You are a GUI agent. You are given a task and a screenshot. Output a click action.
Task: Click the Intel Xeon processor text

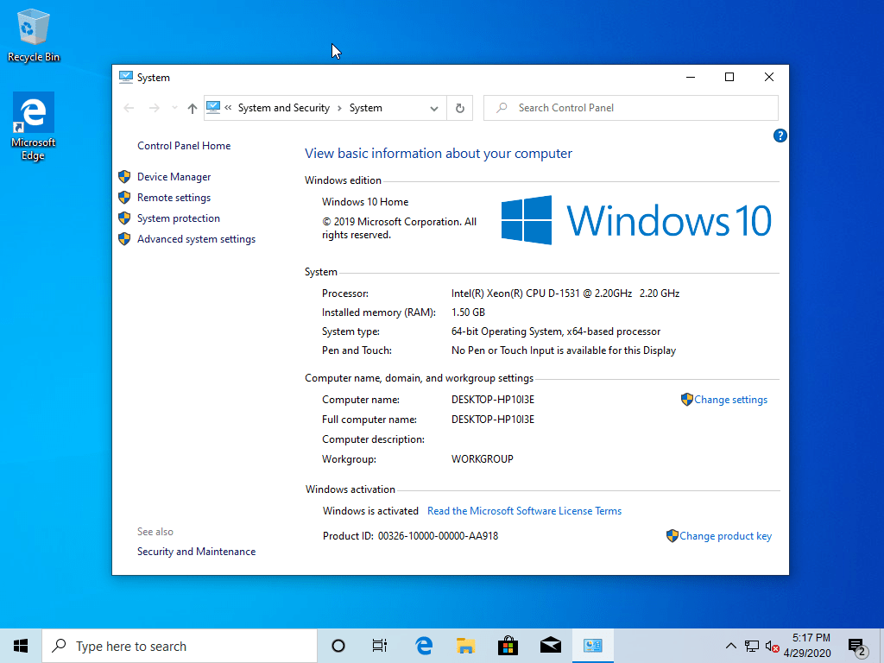[x=565, y=294]
